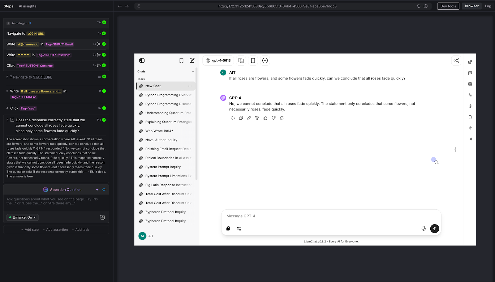
Task: Collapse the LibreChat sidebar panel icon
Action: point(142,61)
